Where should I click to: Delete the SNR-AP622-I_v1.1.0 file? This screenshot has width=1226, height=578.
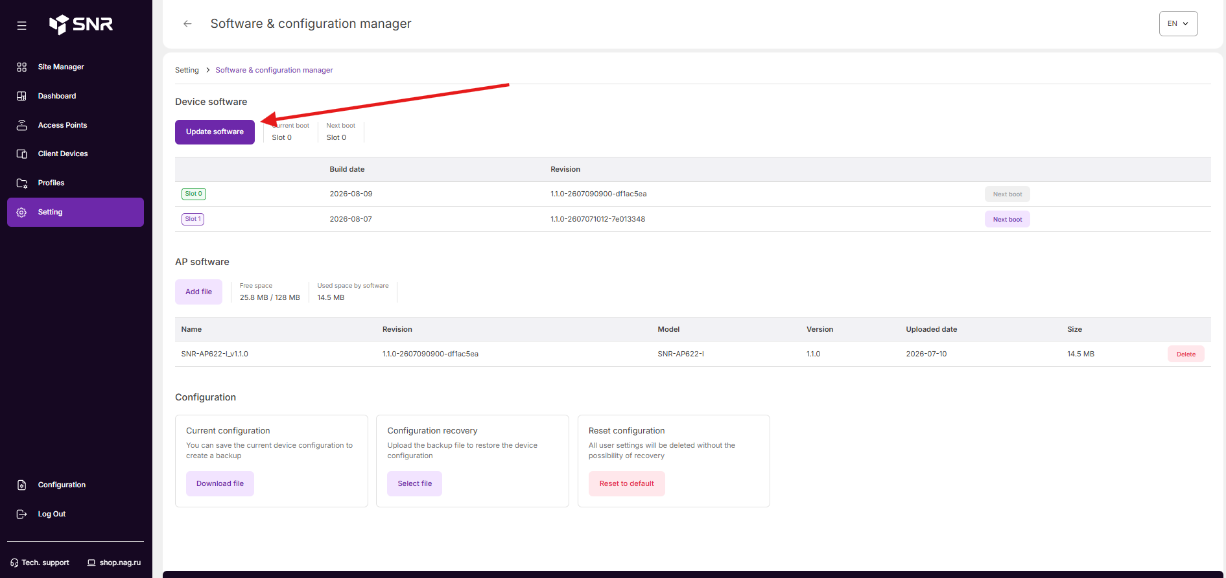click(1186, 354)
